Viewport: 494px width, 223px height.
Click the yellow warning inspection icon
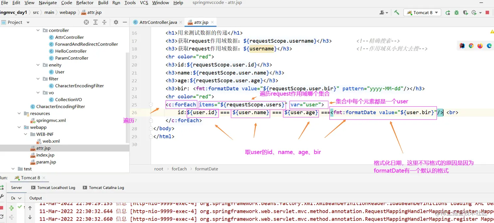point(492,32)
